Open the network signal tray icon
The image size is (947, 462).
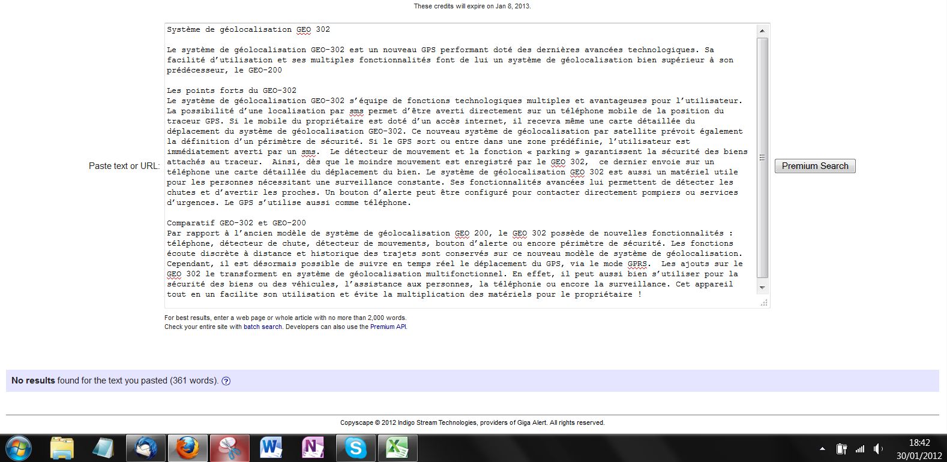click(860, 449)
